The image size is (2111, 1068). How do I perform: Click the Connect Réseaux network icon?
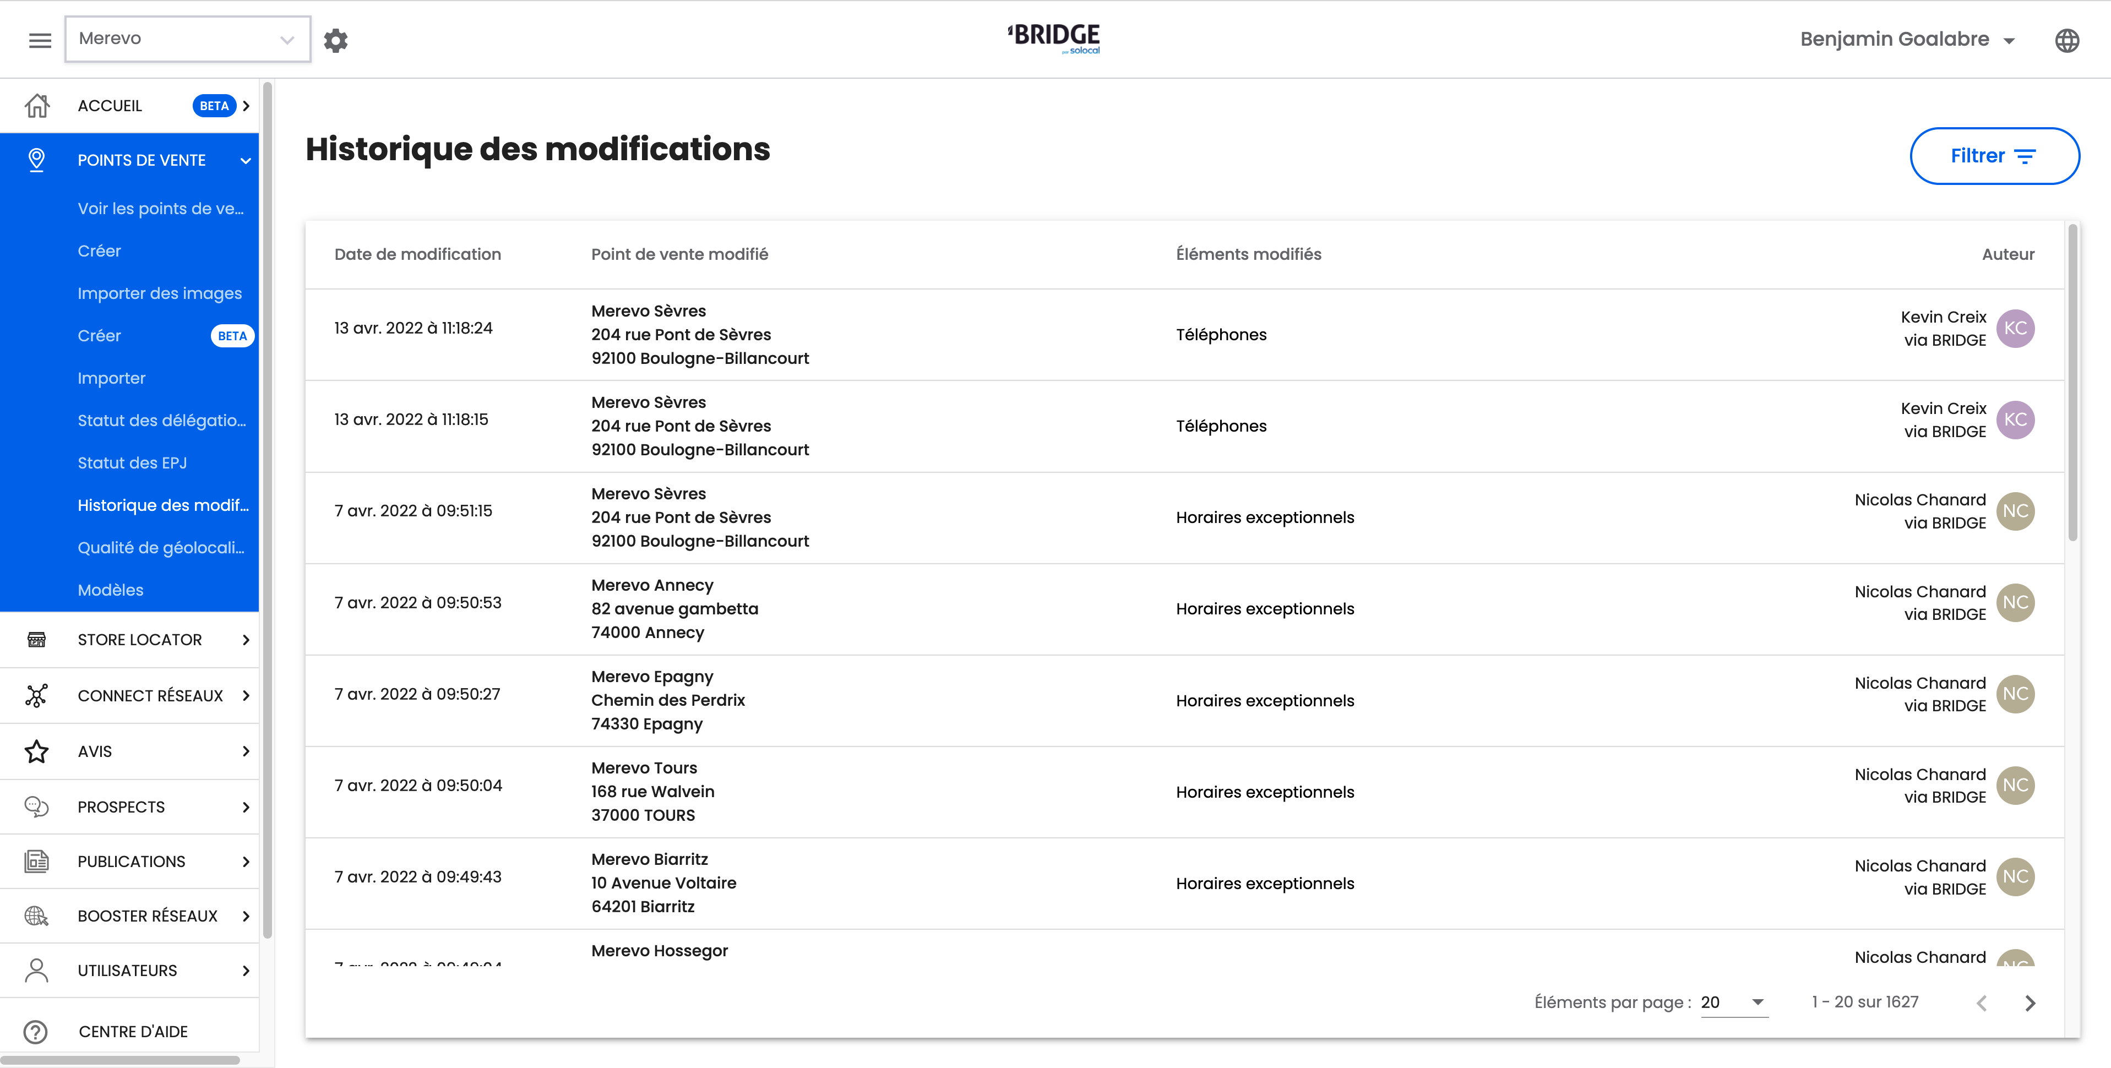(x=36, y=695)
